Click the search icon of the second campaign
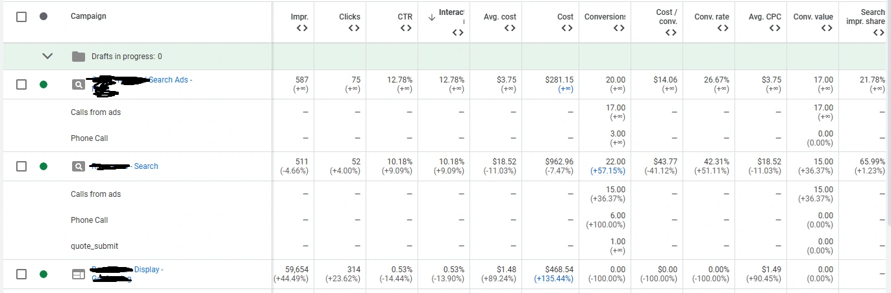Viewport: 891px width, 293px height. [78, 166]
